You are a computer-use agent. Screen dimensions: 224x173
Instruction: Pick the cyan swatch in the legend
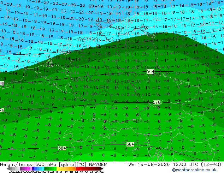[43, 168]
